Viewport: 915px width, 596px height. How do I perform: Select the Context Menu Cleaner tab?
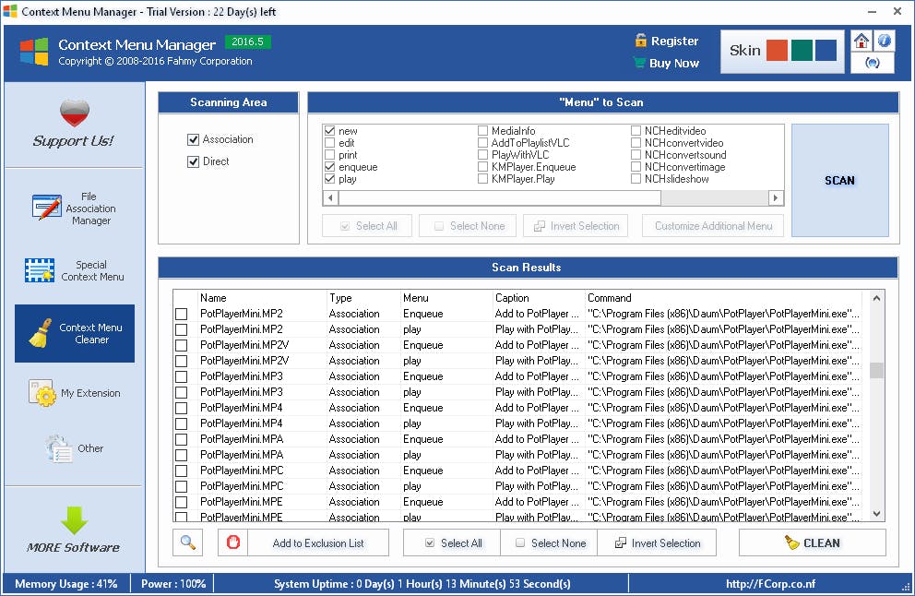tap(75, 333)
